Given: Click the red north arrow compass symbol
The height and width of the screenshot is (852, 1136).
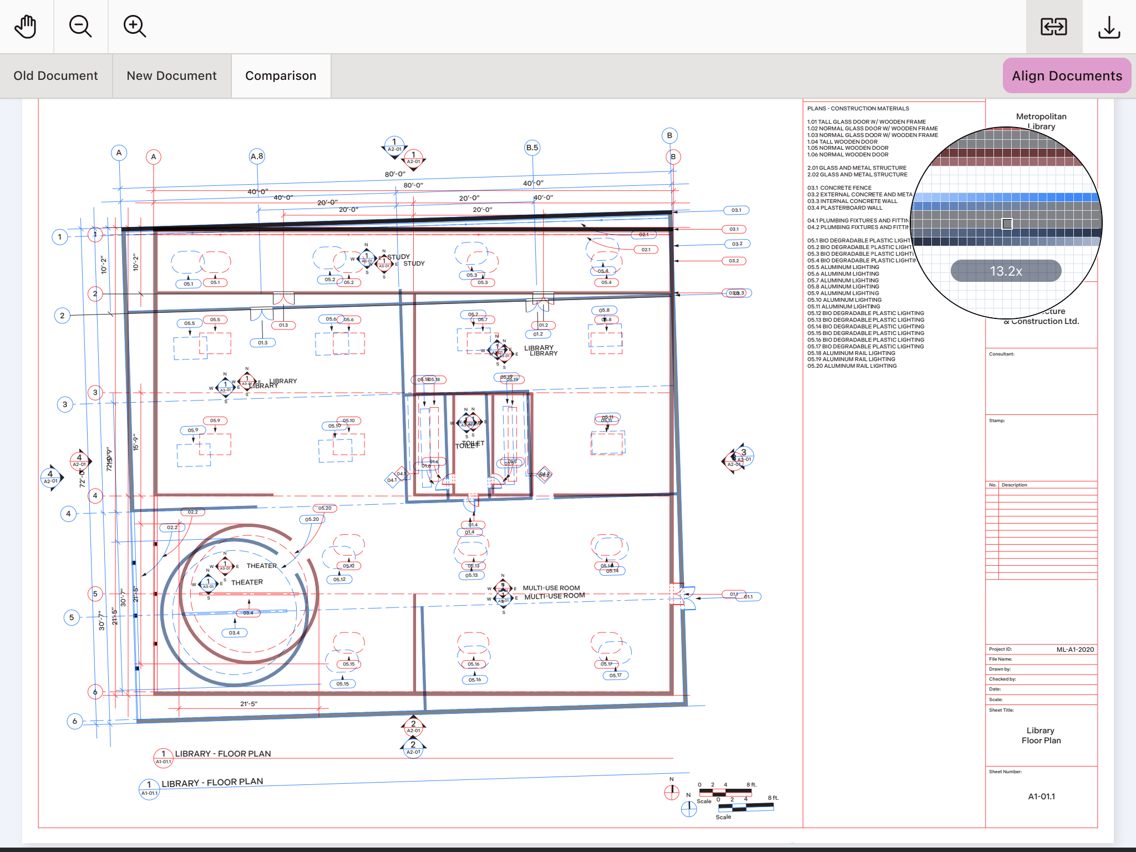Looking at the screenshot, I should (x=672, y=793).
